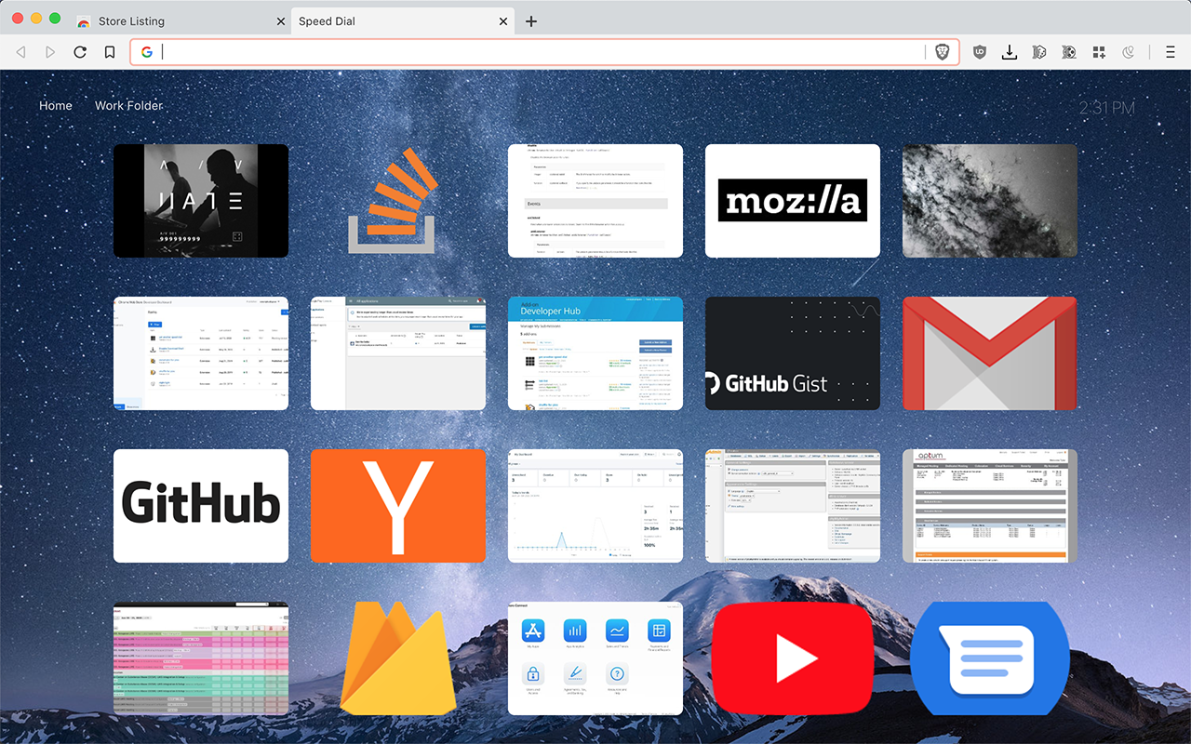Open the Work Folder link
Image resolution: width=1191 pixels, height=744 pixels.
pyautogui.click(x=128, y=106)
